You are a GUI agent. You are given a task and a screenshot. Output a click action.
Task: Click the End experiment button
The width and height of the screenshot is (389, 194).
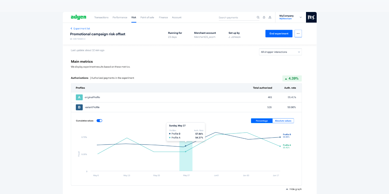(x=279, y=34)
